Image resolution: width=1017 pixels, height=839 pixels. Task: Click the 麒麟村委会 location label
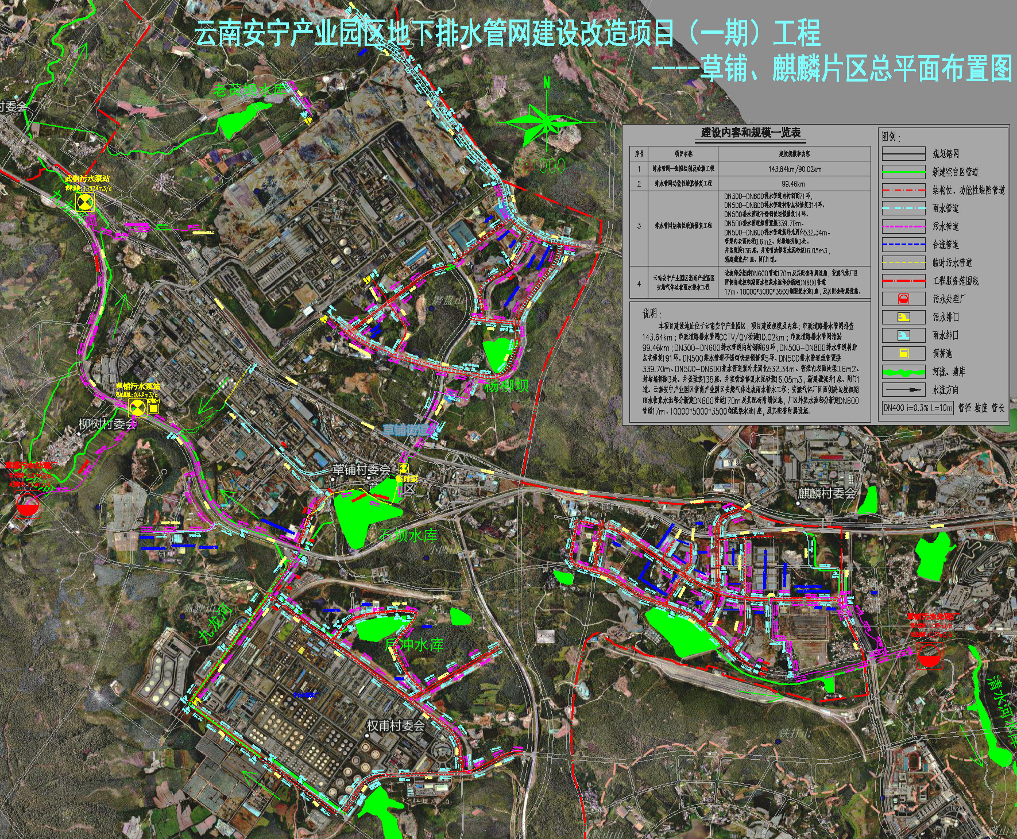point(826,493)
